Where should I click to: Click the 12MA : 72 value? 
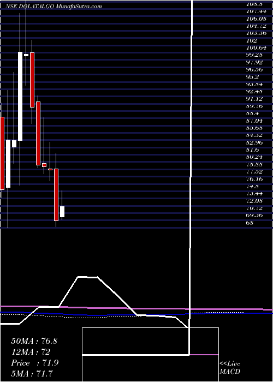(31, 352)
